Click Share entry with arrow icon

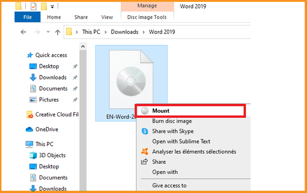(x=159, y=161)
